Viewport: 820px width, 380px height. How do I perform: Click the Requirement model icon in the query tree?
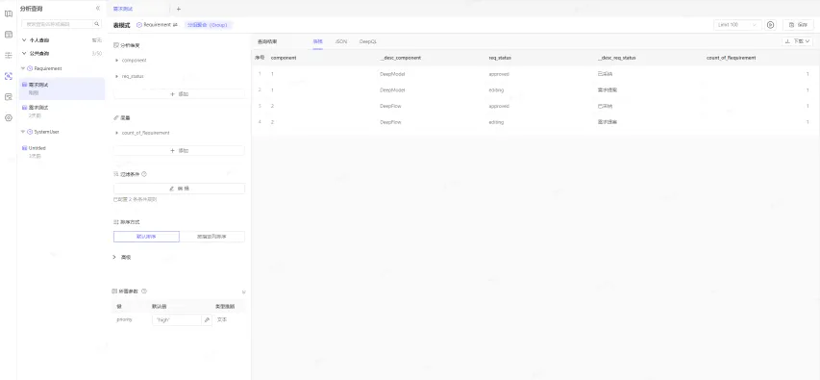pyautogui.click(x=30, y=68)
